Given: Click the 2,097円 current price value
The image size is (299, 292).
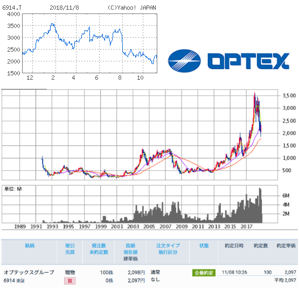Looking at the screenshot, I should 136,281.
